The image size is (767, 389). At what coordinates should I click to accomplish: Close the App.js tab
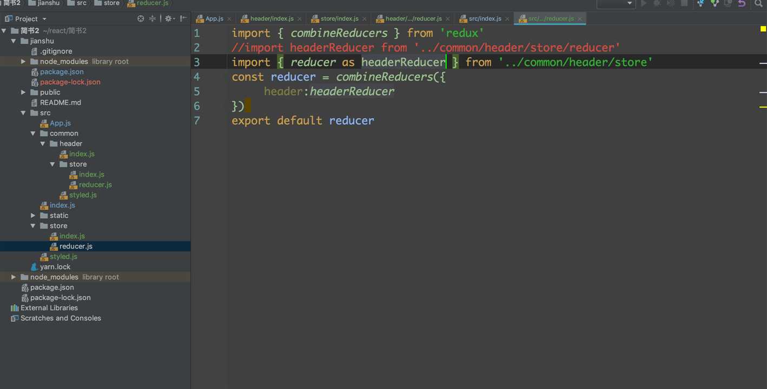pyautogui.click(x=230, y=19)
